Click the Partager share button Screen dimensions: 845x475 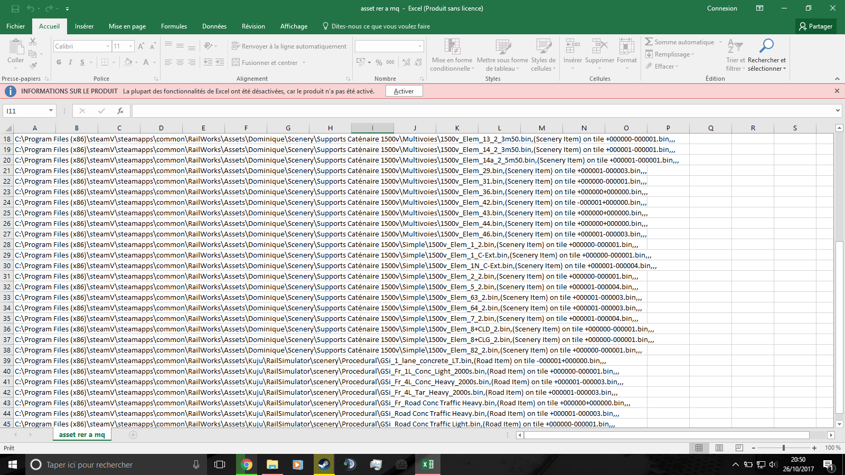pos(815,26)
